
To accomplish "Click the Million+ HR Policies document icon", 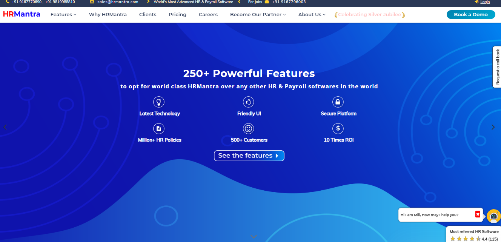I will click(159, 129).
